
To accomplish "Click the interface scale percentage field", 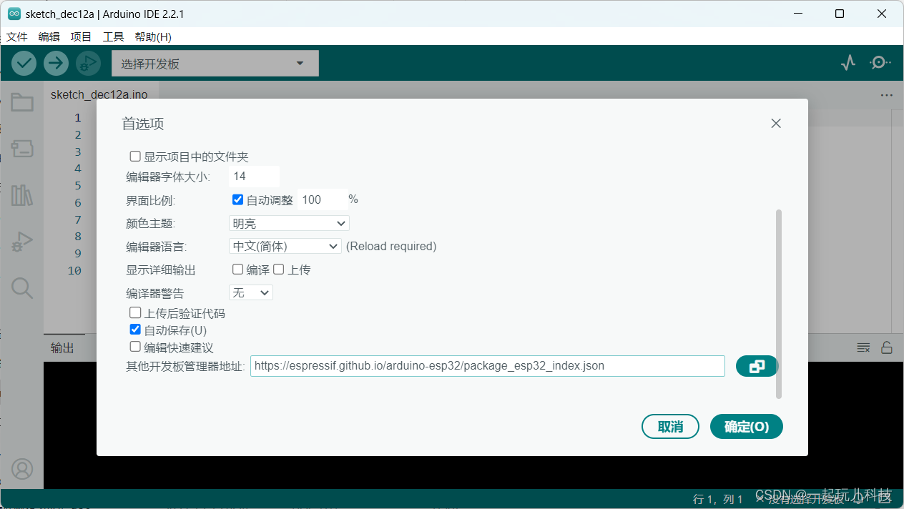I will pyautogui.click(x=322, y=199).
